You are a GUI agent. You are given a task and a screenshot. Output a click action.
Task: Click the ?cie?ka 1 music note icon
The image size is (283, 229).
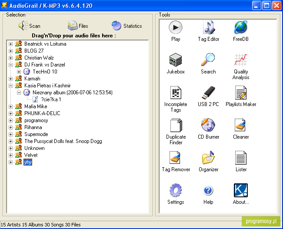35,100
